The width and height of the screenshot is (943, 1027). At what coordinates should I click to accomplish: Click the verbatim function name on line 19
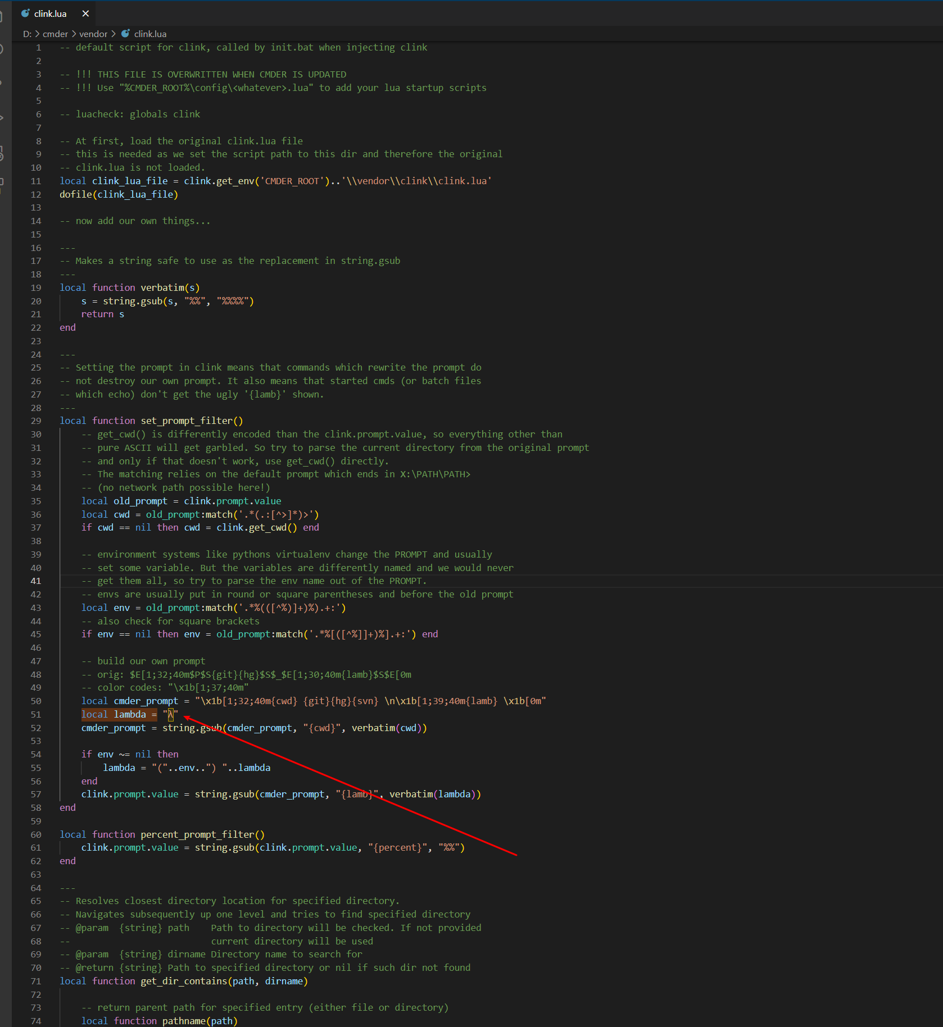[x=162, y=288]
